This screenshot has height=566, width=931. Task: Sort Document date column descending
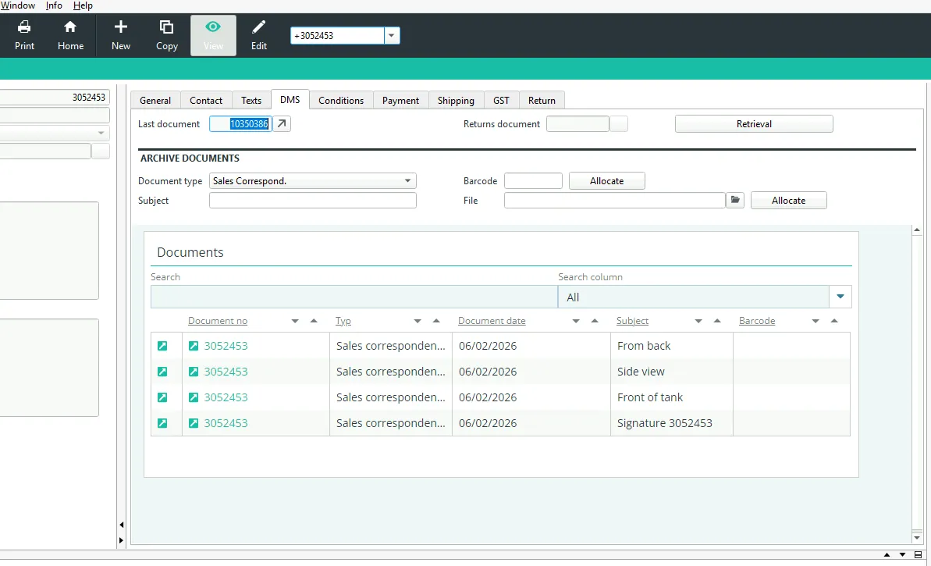(576, 322)
